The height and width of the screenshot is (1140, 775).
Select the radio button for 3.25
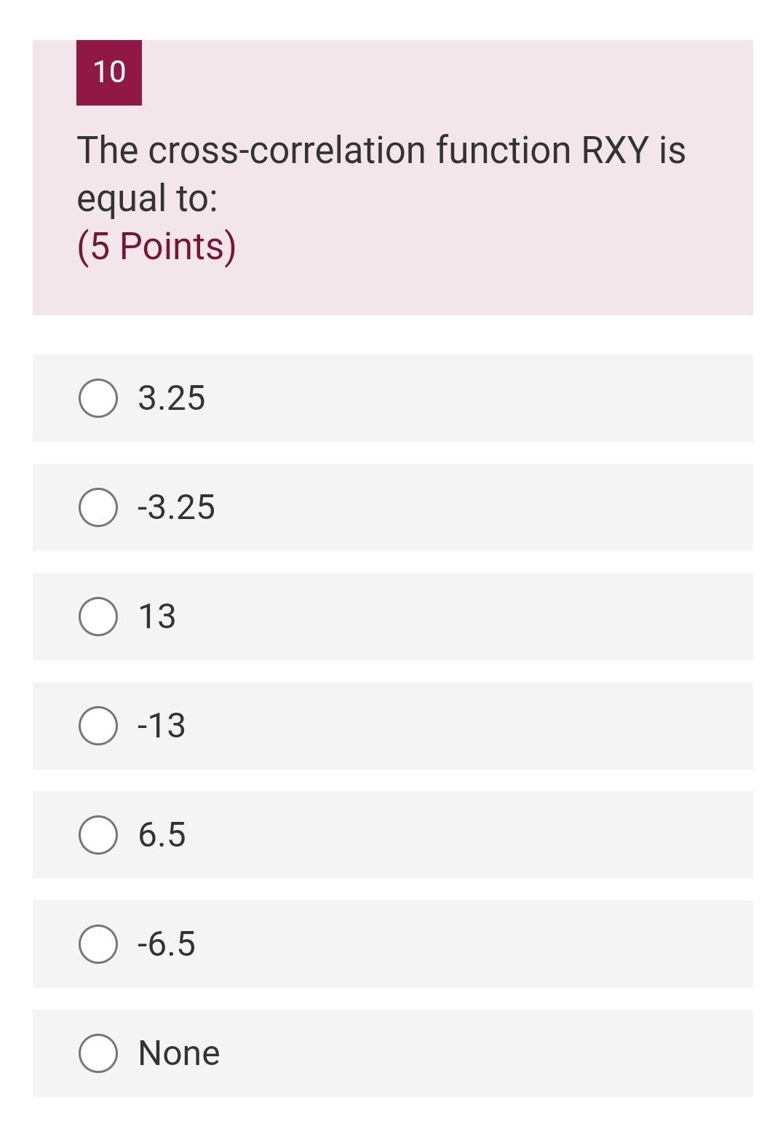point(98,397)
